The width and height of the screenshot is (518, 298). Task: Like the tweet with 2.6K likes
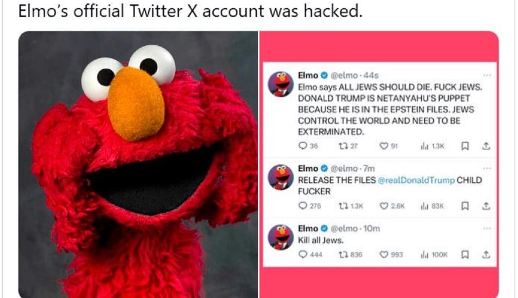coord(383,206)
